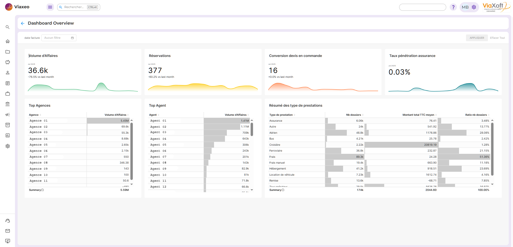This screenshot has width=513, height=247.
Task: Open the sidebar settings gear icon
Action: [x=7, y=146]
